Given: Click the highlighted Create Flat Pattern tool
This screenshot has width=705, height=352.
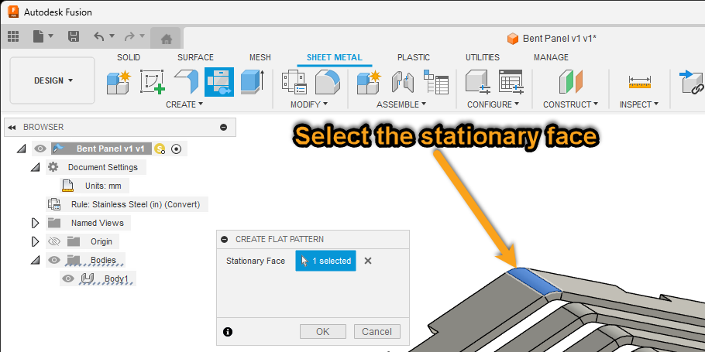Looking at the screenshot, I should [219, 82].
